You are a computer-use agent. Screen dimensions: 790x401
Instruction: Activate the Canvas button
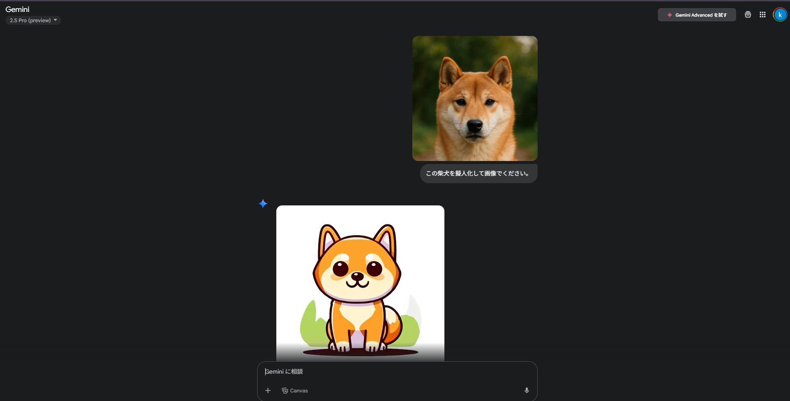coord(295,390)
